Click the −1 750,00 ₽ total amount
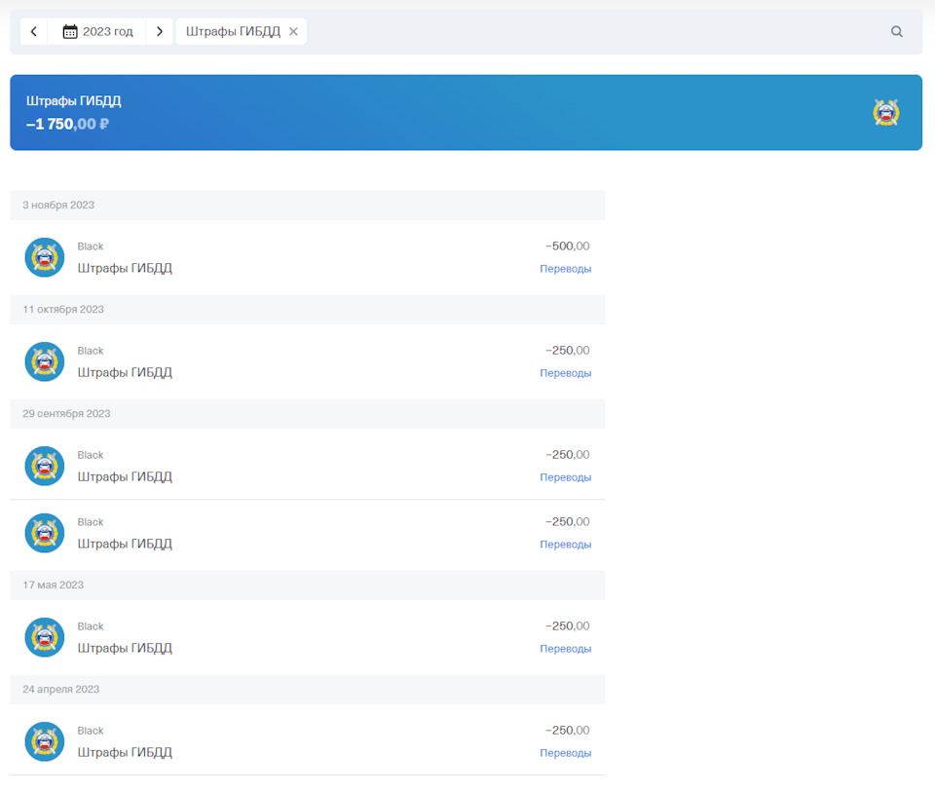This screenshot has height=793, width=935. pyautogui.click(x=67, y=124)
